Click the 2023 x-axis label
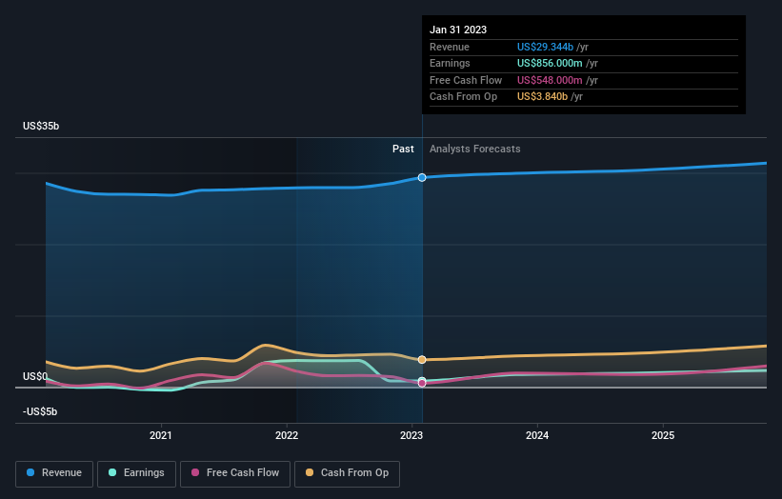The image size is (782, 499). (411, 436)
